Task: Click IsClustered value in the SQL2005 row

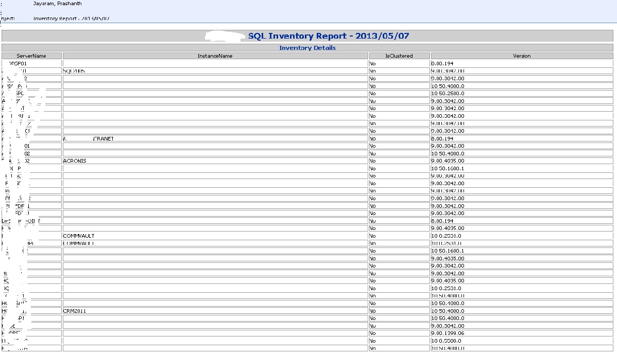Action: tap(372, 71)
